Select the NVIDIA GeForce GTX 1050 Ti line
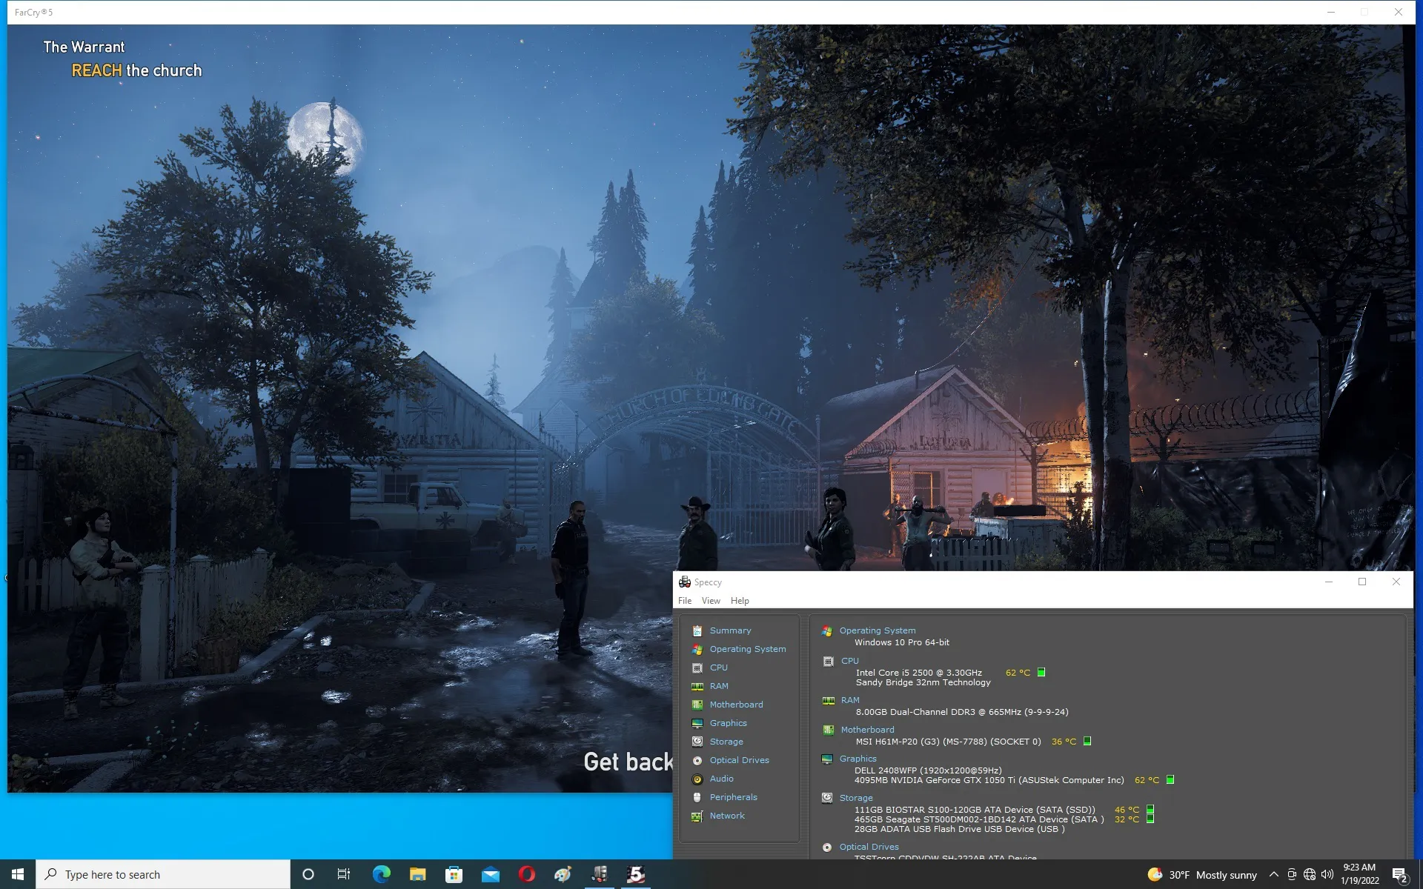 point(989,780)
